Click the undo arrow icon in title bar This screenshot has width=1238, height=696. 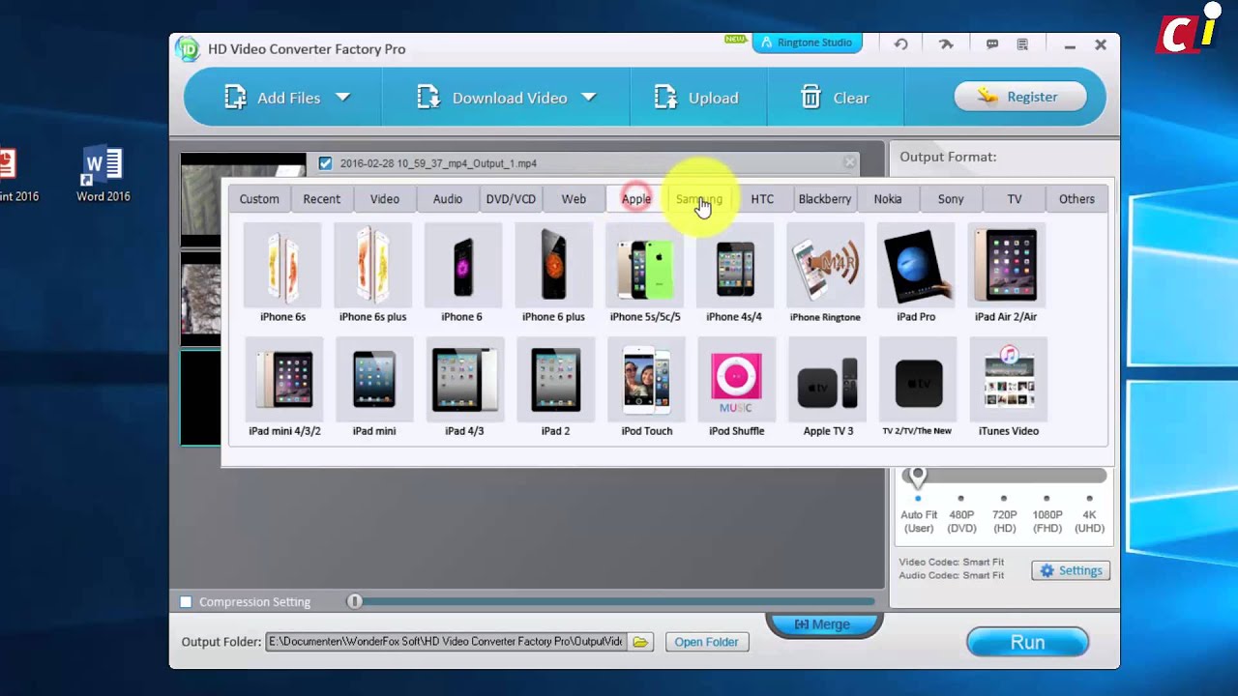click(x=901, y=44)
